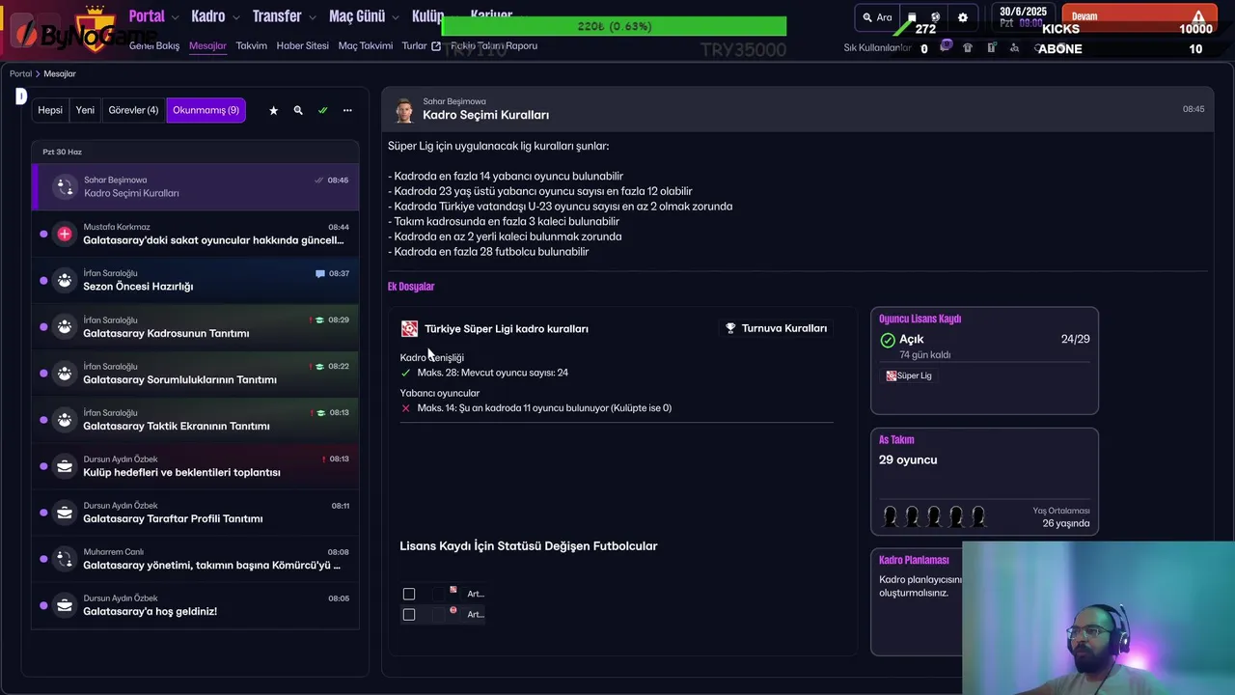Click the 30/6/2025 date box
The image size is (1235, 695).
(x=1023, y=16)
